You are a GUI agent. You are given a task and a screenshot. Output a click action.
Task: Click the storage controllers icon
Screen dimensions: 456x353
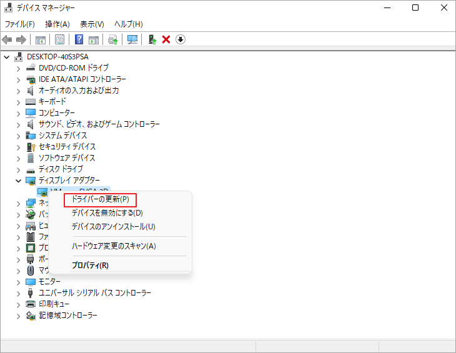coord(31,316)
